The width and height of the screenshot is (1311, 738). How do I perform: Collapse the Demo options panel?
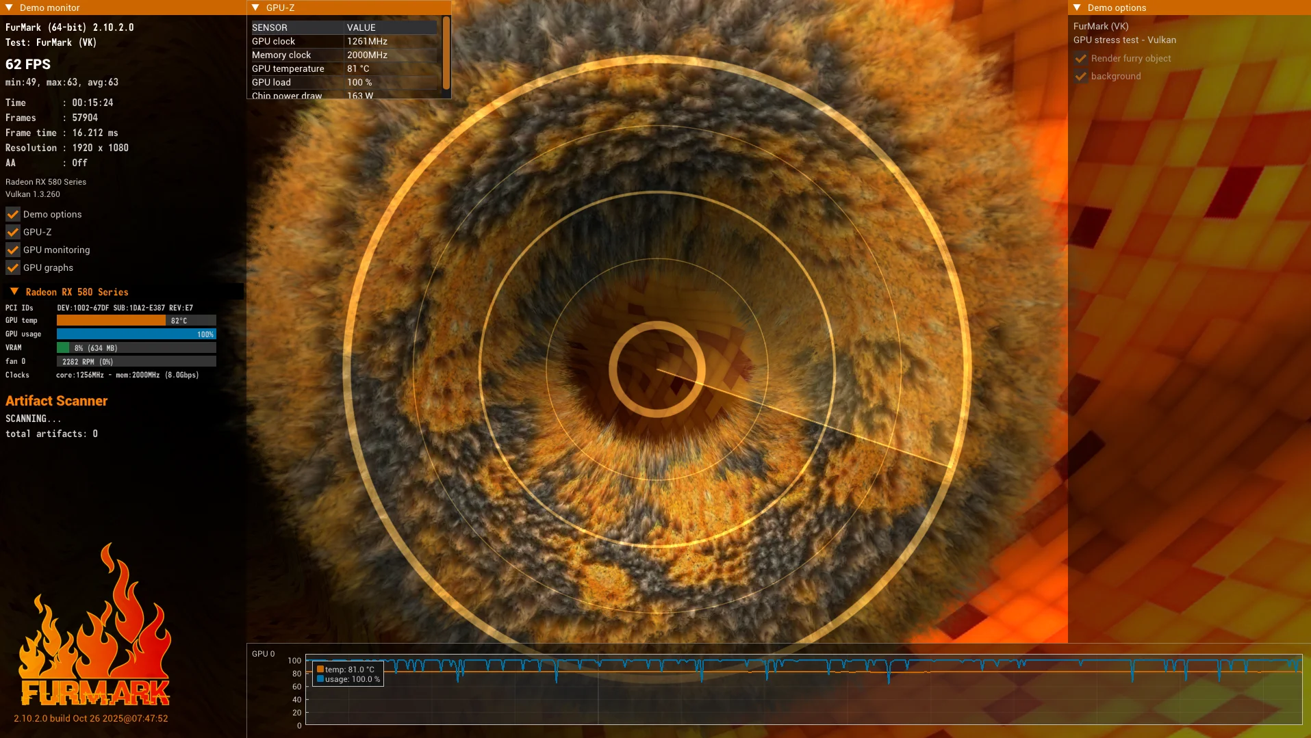[1077, 8]
